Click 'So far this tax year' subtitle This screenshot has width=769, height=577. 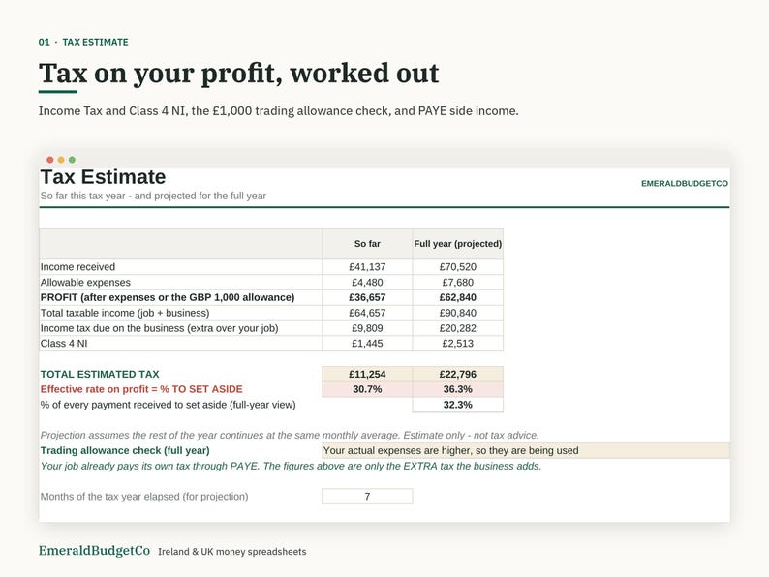pyautogui.click(x=153, y=196)
